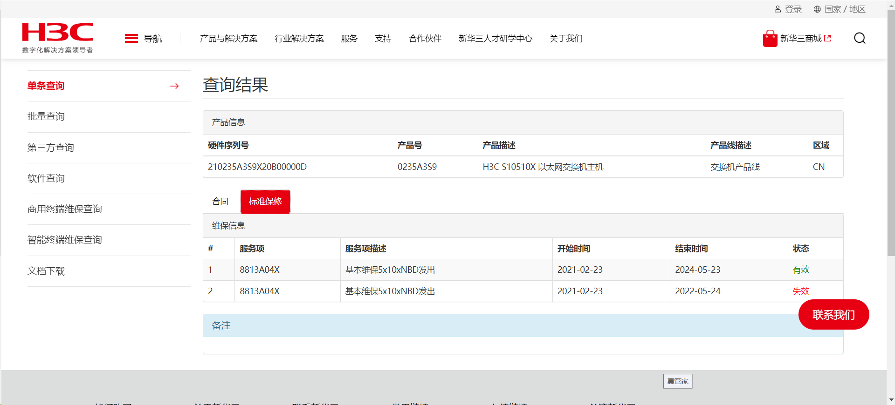The width and height of the screenshot is (895, 405).
Task: Click the CN region cell
Action: [819, 167]
